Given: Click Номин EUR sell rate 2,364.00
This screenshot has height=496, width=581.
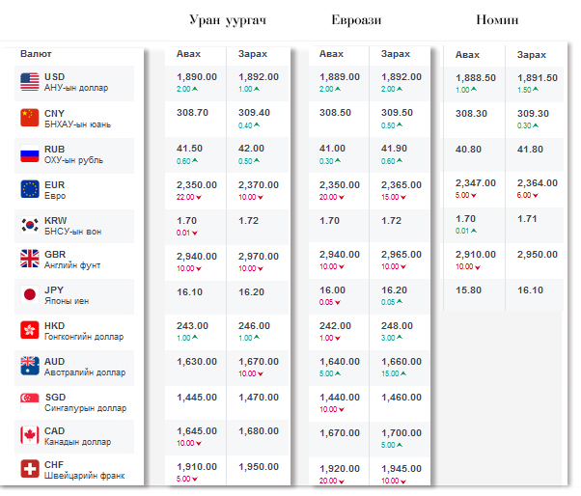Looking at the screenshot, I should 538,182.
